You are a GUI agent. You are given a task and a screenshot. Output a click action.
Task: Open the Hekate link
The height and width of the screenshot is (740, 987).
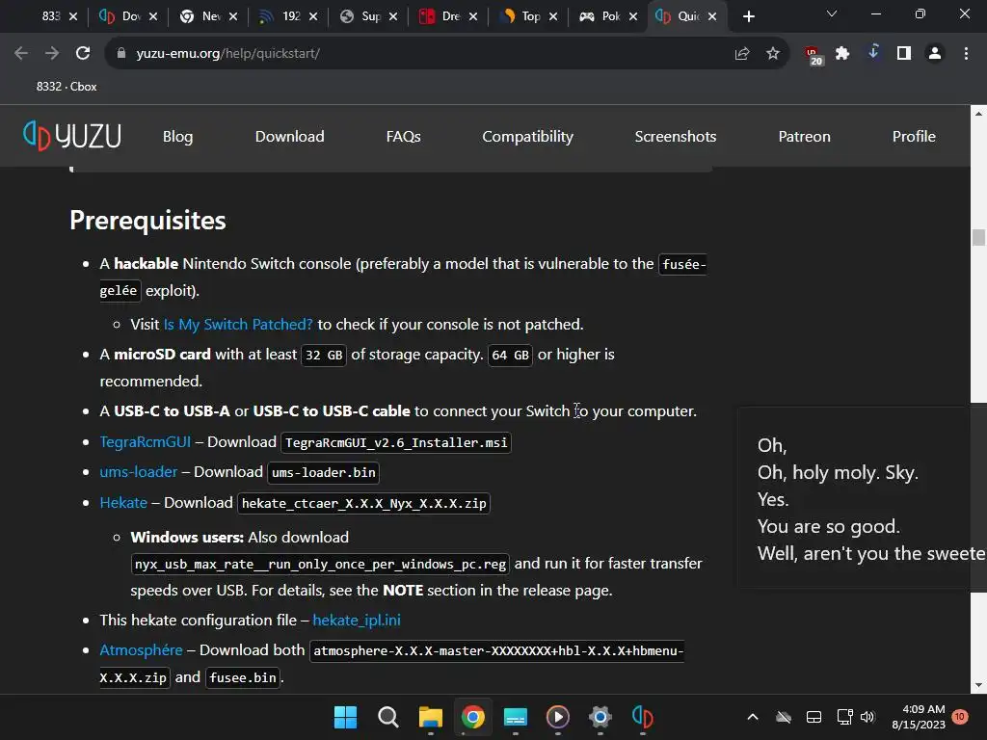tap(123, 503)
